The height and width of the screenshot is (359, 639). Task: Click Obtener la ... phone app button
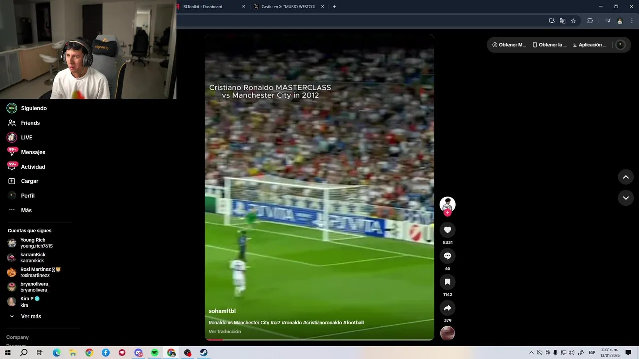[x=549, y=45]
